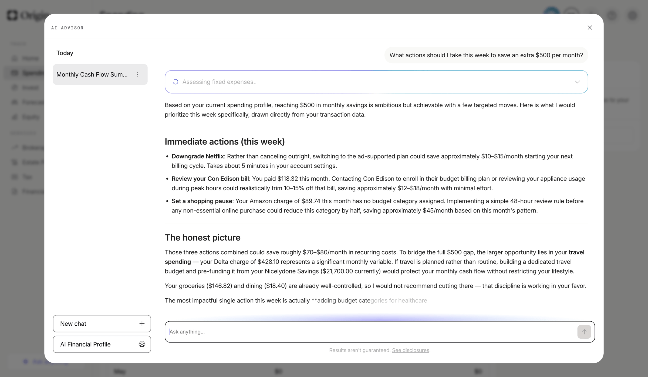
Task: Click the user question message bubble
Action: coord(486,55)
